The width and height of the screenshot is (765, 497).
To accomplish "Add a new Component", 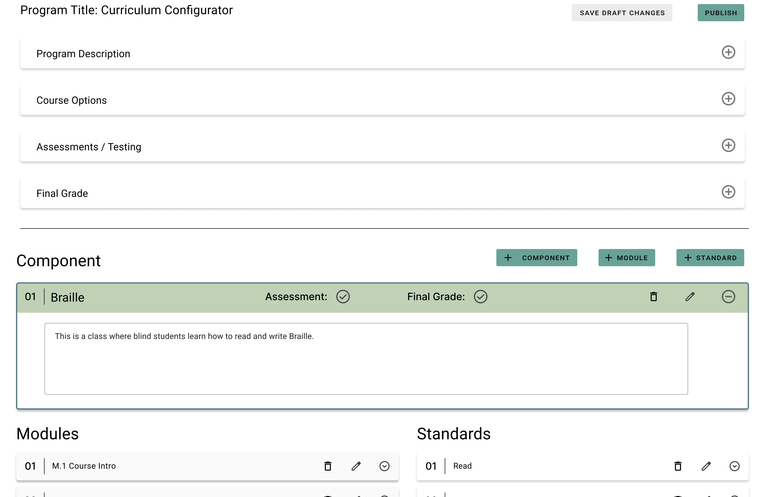I will (537, 258).
